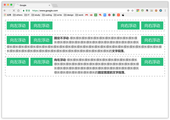Close the Google tab
This screenshot has height=120, width=170.
coord(49,5)
